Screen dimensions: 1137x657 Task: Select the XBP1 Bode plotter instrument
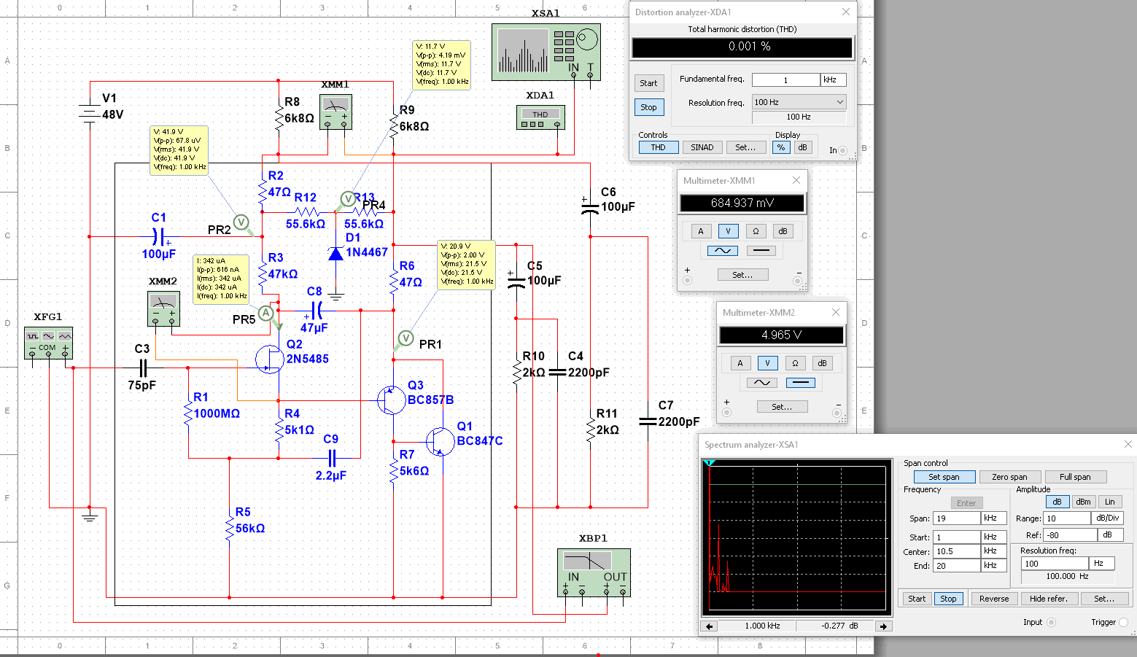coord(594,572)
